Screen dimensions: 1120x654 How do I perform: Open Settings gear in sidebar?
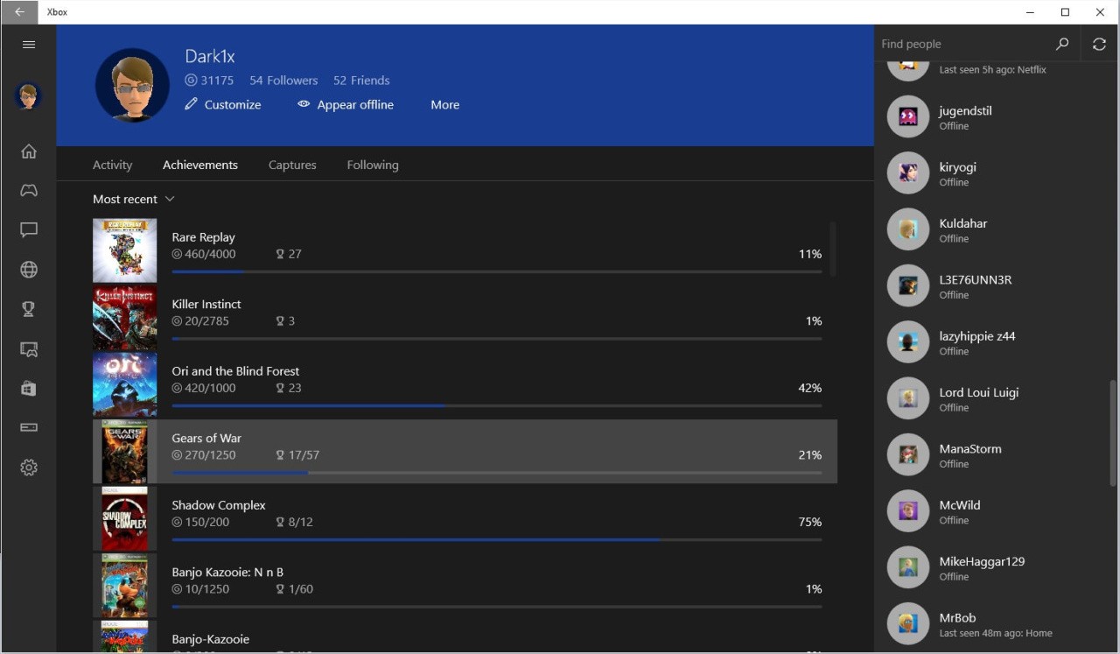pos(28,468)
